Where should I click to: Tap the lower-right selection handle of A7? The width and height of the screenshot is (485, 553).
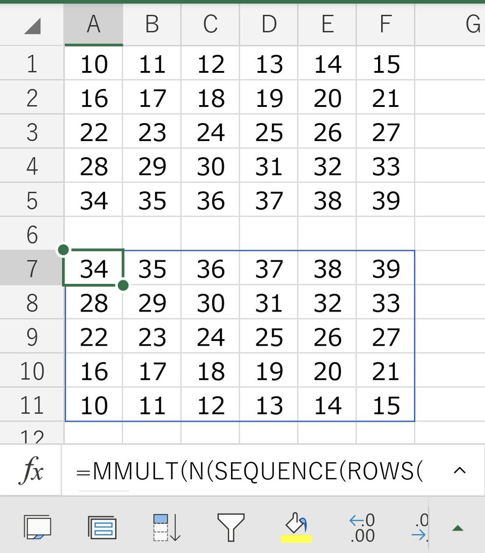point(123,286)
